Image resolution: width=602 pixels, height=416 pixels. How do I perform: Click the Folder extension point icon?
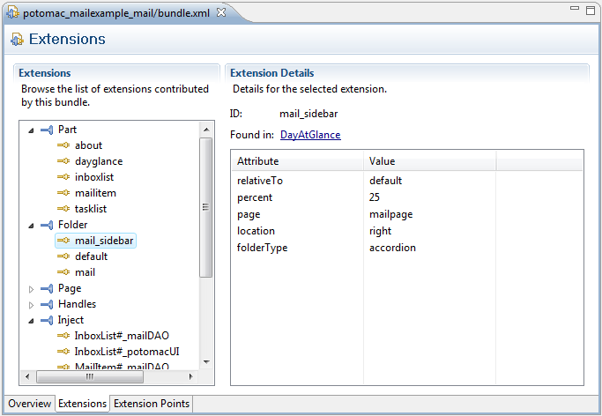[x=47, y=225]
